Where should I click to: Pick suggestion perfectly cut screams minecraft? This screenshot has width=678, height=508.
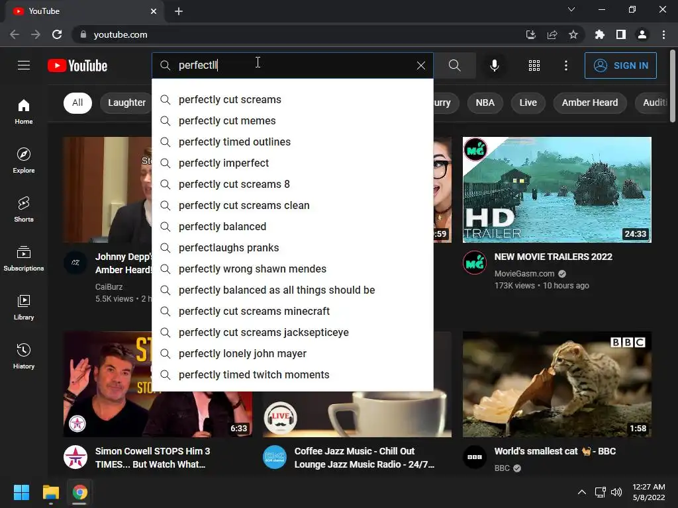pos(293,312)
